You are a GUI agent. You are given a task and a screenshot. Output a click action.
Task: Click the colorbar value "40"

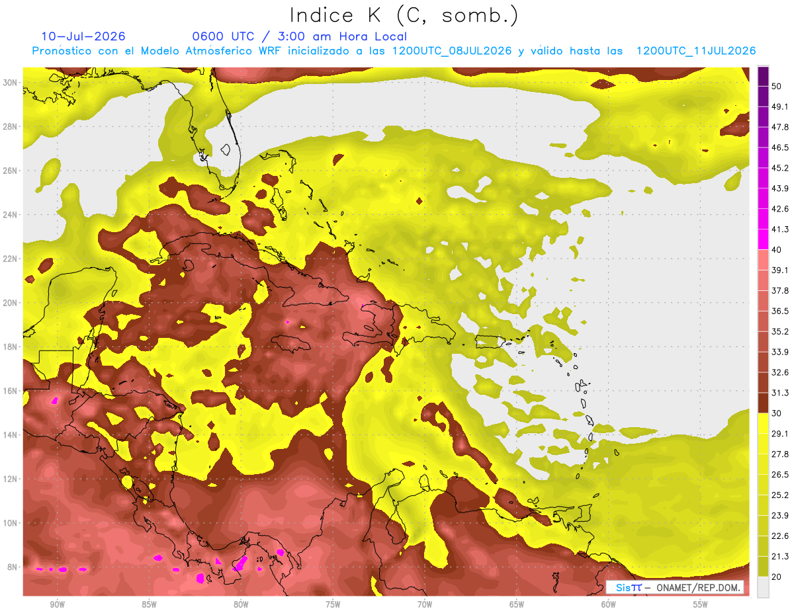777,250
